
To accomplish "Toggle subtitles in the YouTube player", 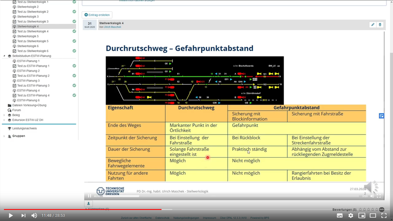I will [x=340, y=215].
